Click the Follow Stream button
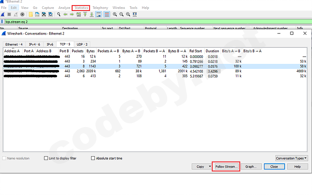The width and height of the screenshot is (312, 195). 226,167
